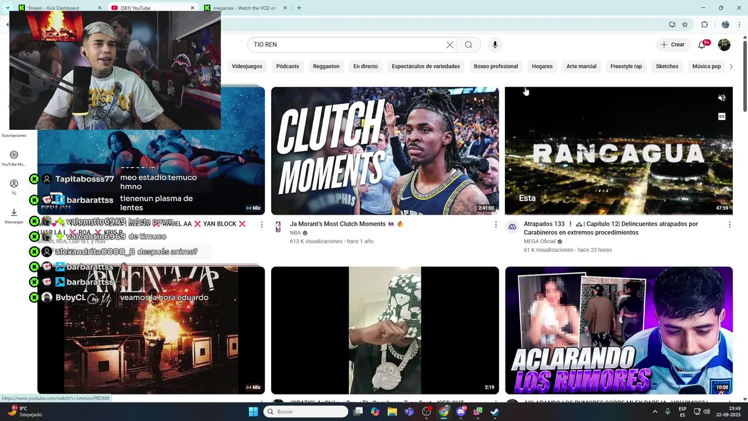The image size is (748, 421).
Task: Play the ACLARANDO LOS RUMORES thumbnail
Action: click(x=619, y=330)
